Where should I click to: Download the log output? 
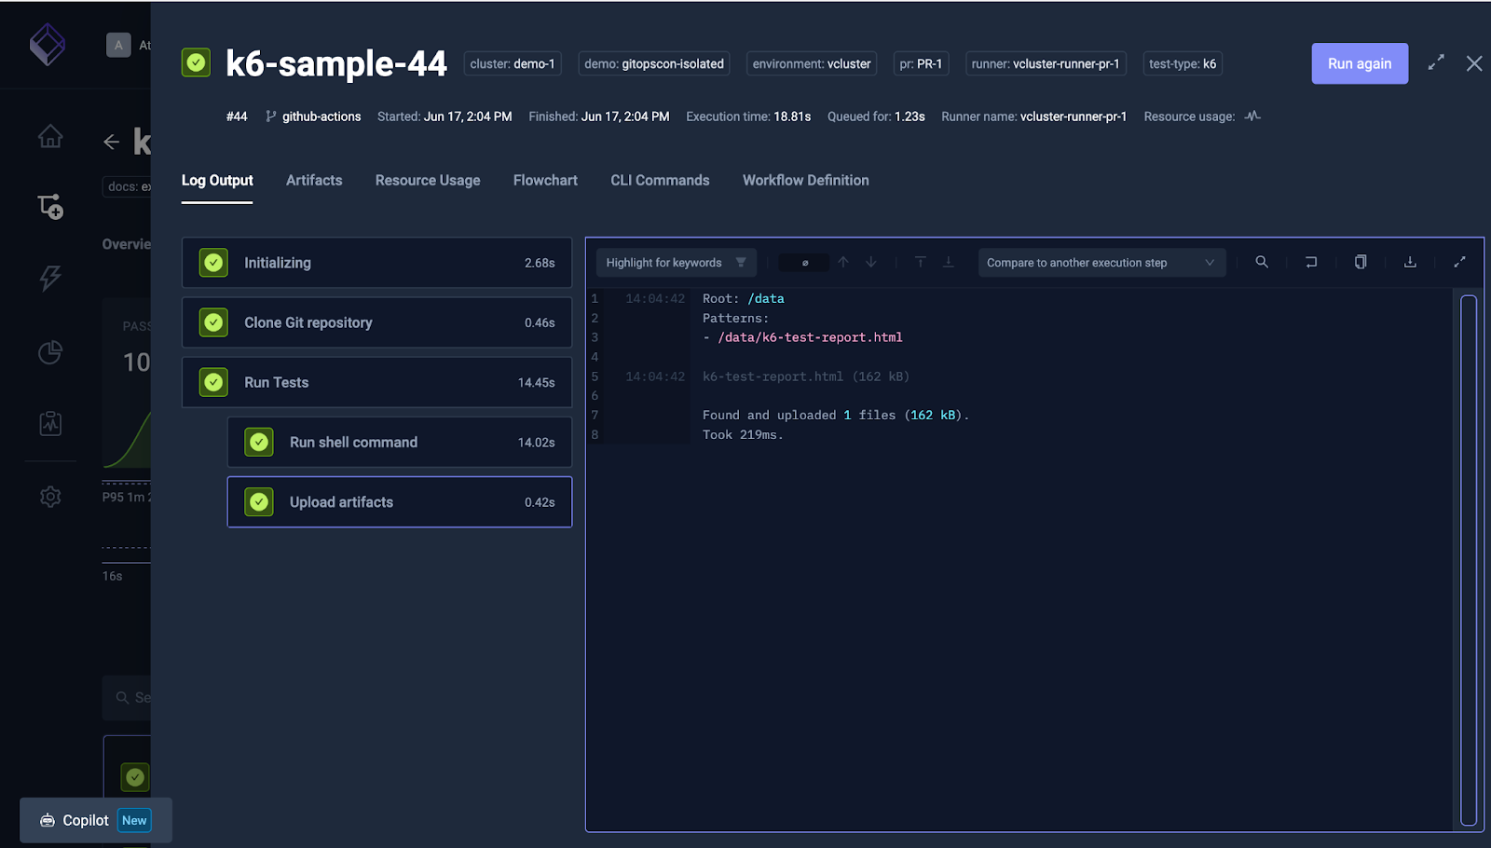tap(1410, 262)
